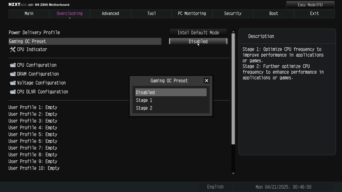
Task: Open CPU Configuration submenu
Action: pyautogui.click(x=37, y=65)
